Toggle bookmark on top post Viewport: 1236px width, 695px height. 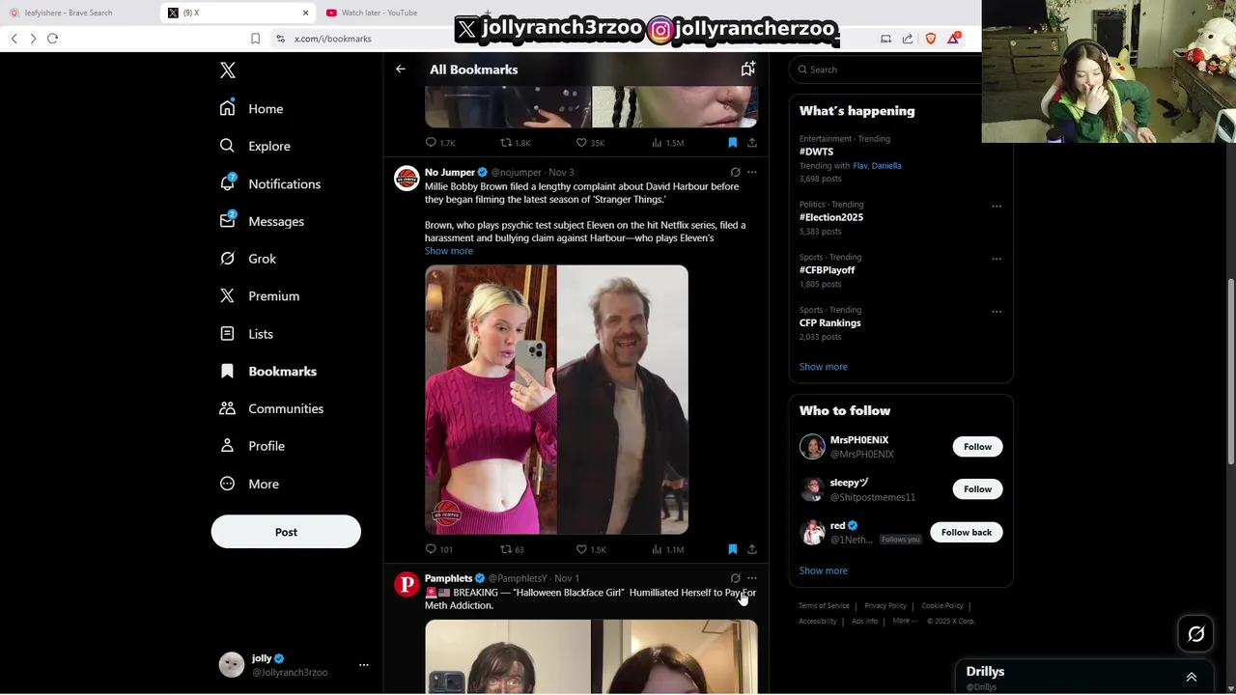coord(733,143)
